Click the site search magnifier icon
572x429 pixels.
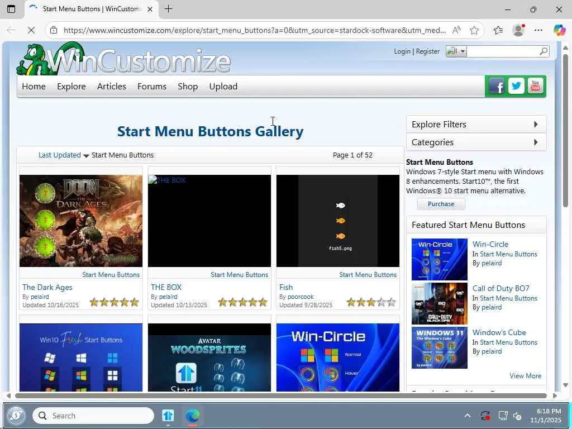[x=544, y=51]
